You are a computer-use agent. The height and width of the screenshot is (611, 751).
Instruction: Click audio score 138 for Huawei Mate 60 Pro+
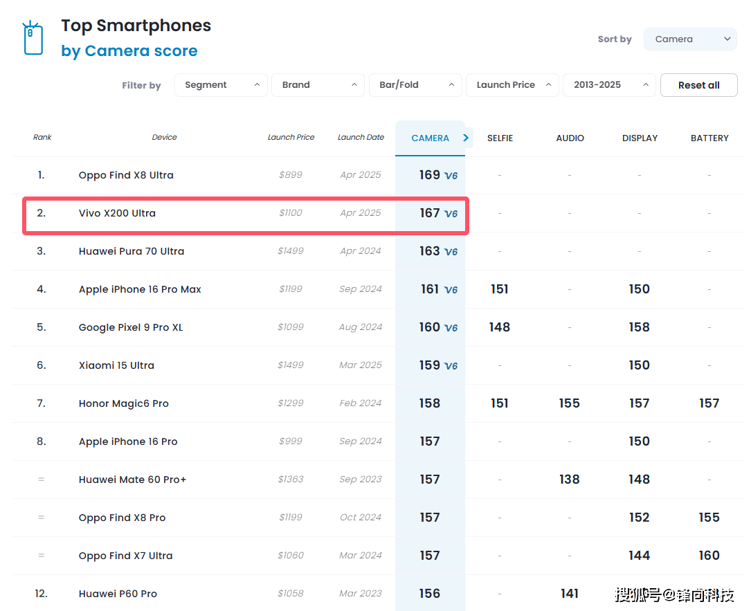tap(570, 480)
